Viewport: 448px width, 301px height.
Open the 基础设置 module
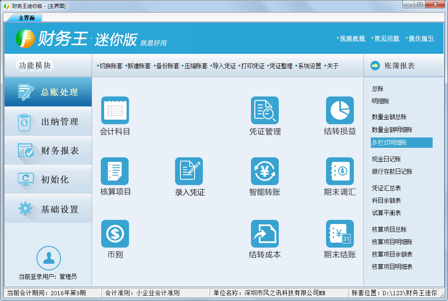pyautogui.click(x=48, y=209)
